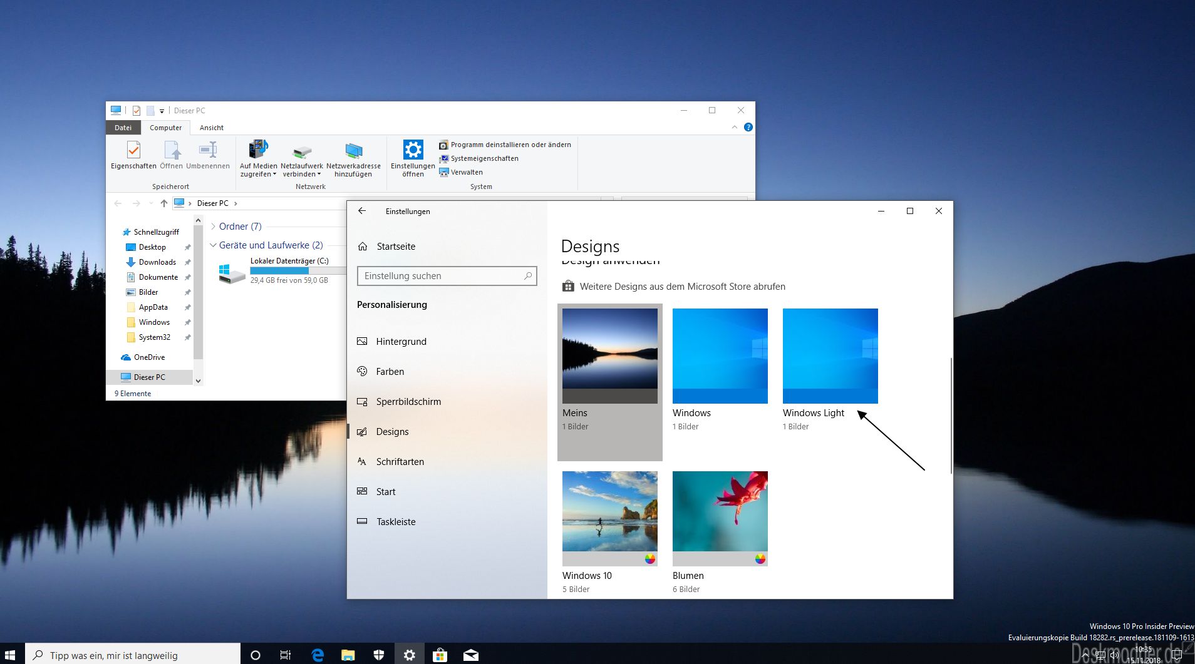Open Sperrbildschirm settings page
Viewport: 1195px width, 664px height.
(x=408, y=402)
